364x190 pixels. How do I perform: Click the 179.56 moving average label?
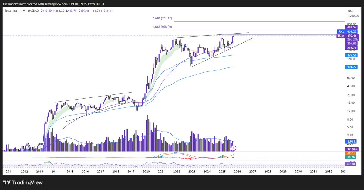(352, 55)
